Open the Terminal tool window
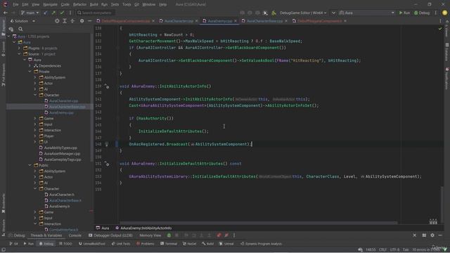 point(169,244)
